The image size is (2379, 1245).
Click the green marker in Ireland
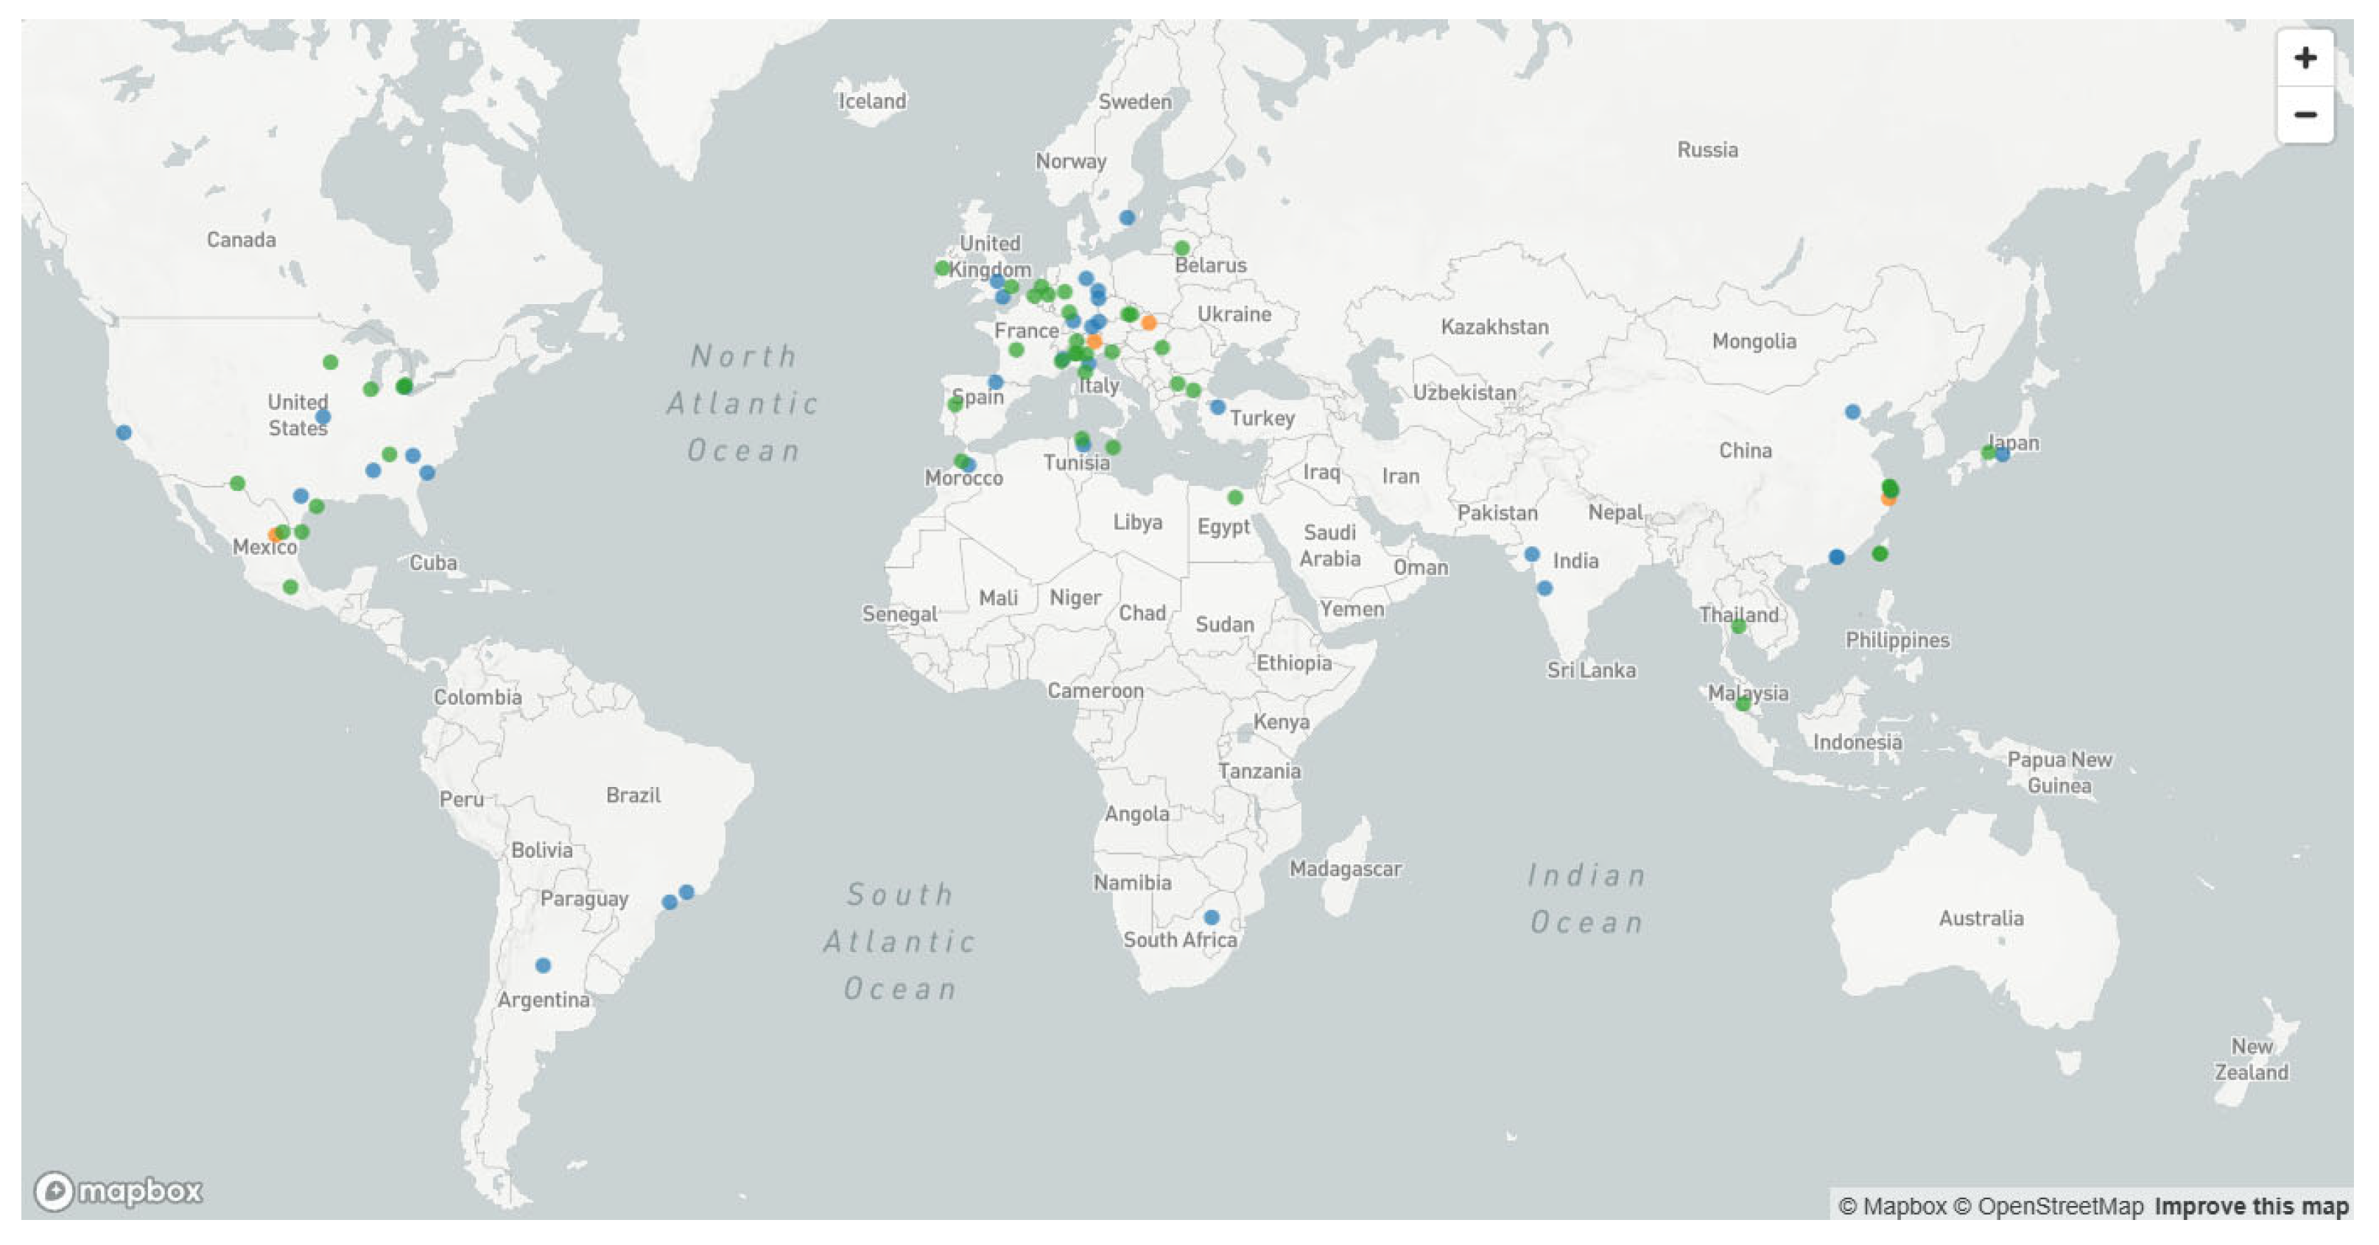pos(942,268)
